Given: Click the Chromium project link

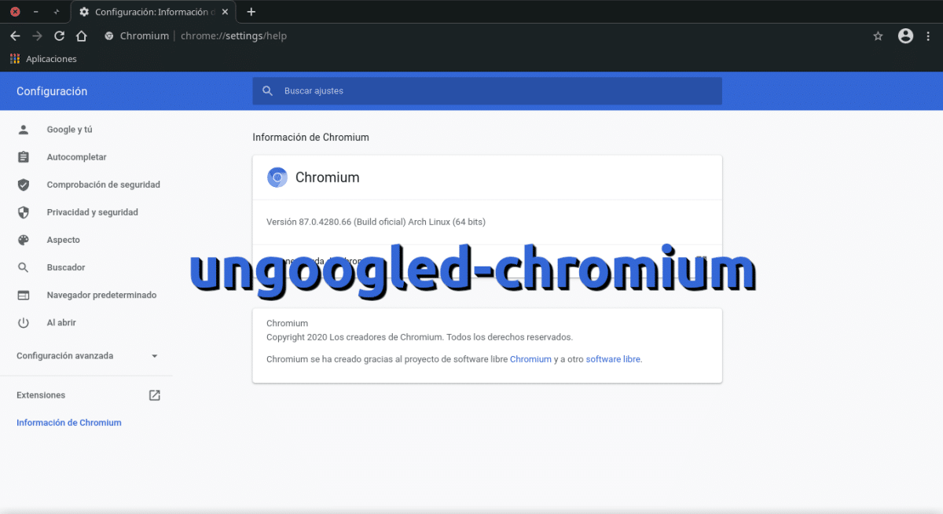Looking at the screenshot, I should (530, 359).
